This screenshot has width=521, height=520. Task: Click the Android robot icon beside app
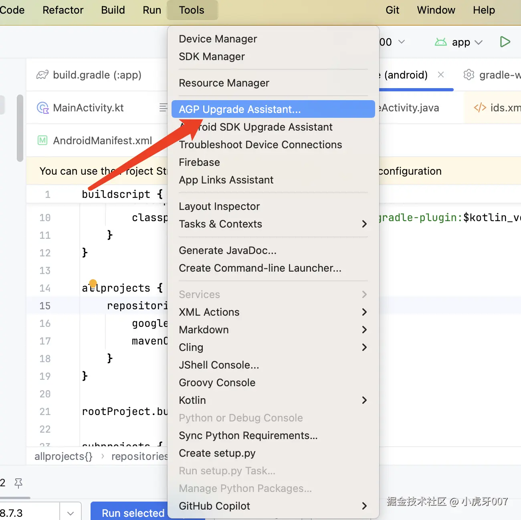click(441, 42)
